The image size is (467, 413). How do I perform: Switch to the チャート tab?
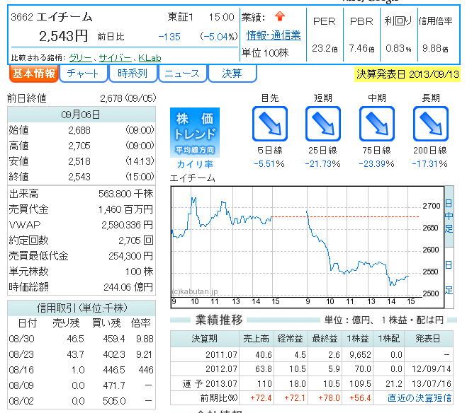[x=83, y=74]
